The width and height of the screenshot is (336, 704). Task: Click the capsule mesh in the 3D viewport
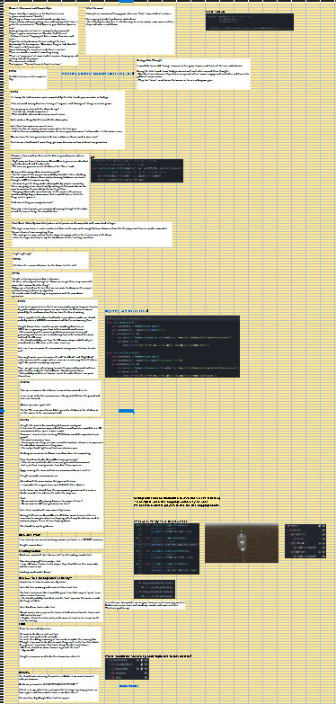point(242,542)
